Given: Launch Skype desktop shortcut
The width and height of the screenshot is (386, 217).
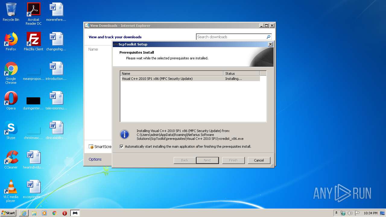Looking at the screenshot, I should pos(11,130).
